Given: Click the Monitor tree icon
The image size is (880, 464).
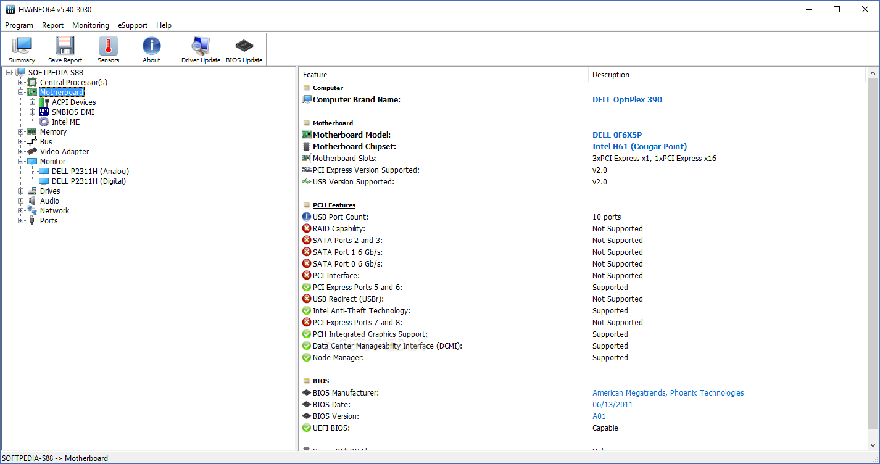Looking at the screenshot, I should (x=32, y=162).
